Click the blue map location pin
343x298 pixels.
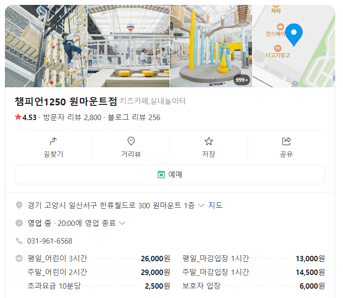point(294,33)
